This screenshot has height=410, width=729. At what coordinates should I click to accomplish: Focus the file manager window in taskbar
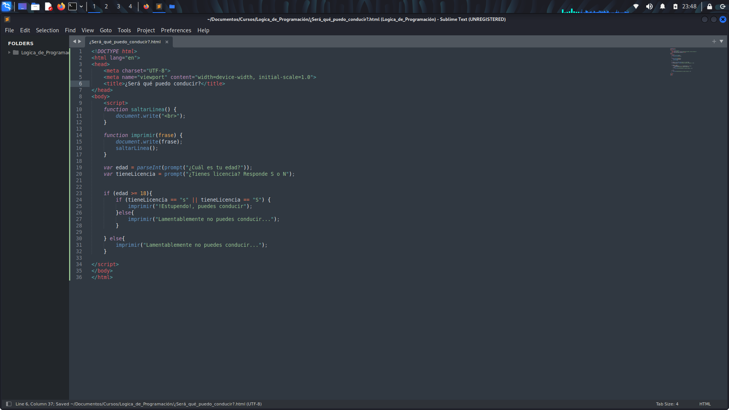(172, 6)
